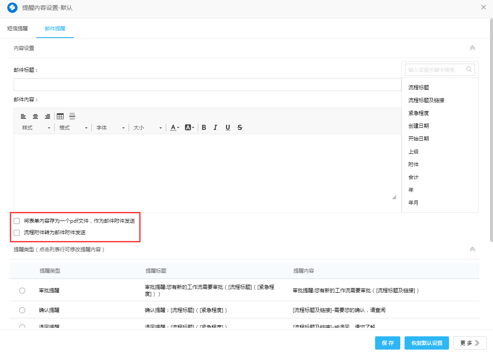Collapse the 内容设置 section
Image resolution: width=493 pixels, height=353 pixels.
click(x=472, y=48)
